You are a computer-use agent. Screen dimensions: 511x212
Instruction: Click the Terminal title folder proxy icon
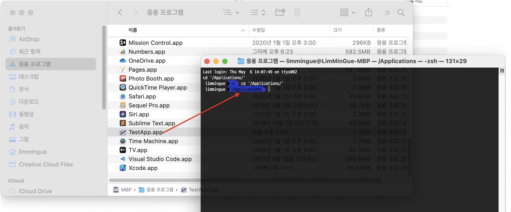point(241,61)
